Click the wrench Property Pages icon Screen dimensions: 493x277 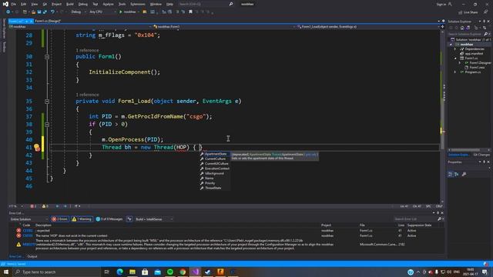click(x=464, y=175)
